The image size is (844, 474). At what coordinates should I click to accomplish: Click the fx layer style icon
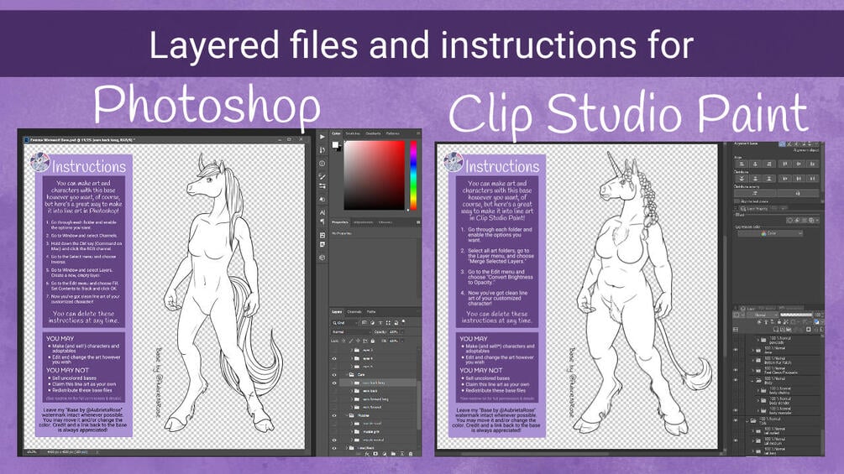[366, 454]
